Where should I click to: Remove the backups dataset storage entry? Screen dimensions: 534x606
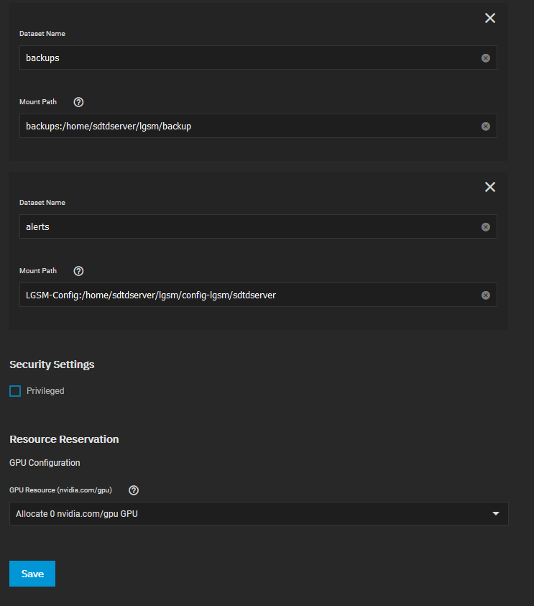tap(490, 18)
